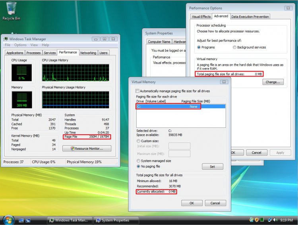Minimize the Windows Task Manager window
This screenshot has height=225, width=298.
pyautogui.click(x=96, y=39)
